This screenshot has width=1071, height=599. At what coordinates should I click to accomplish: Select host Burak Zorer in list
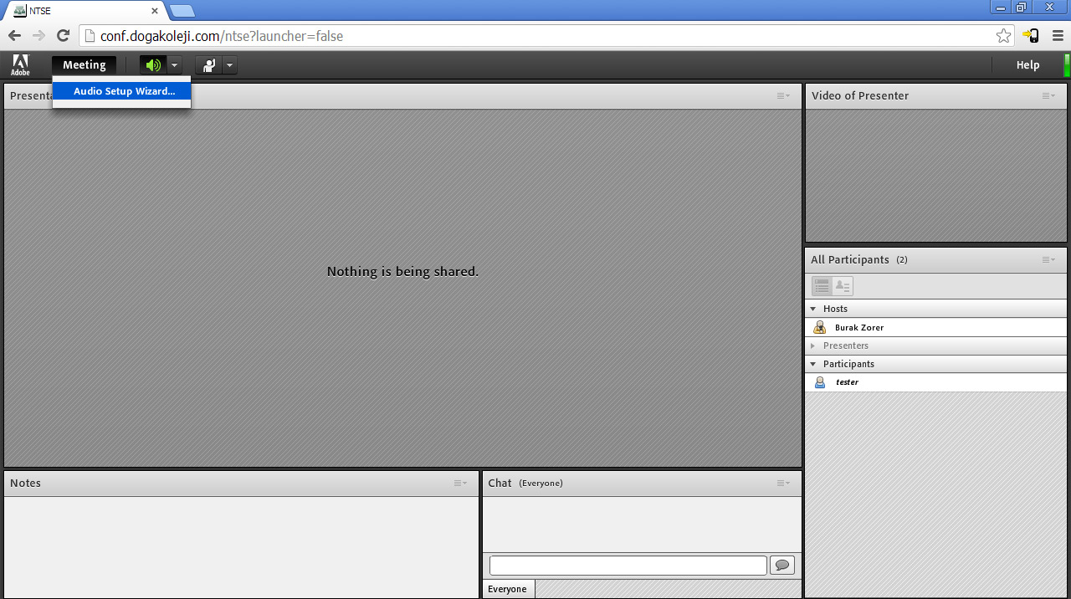coord(858,327)
